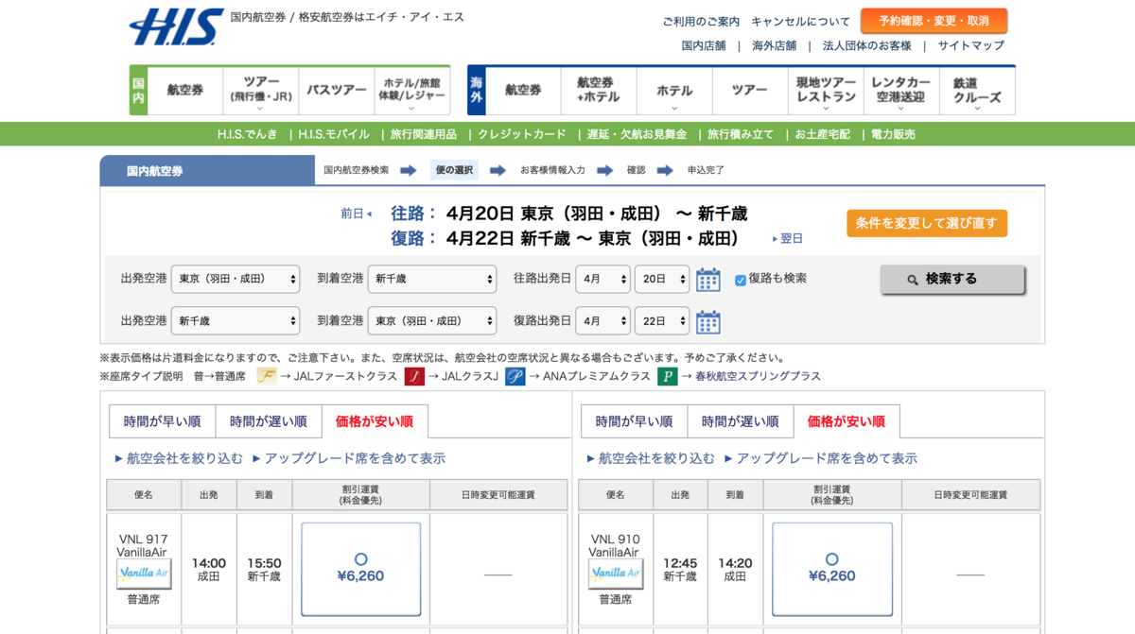
Task: Expand the domestic ツアー（飛行機・JR） menu
Action: [261, 91]
